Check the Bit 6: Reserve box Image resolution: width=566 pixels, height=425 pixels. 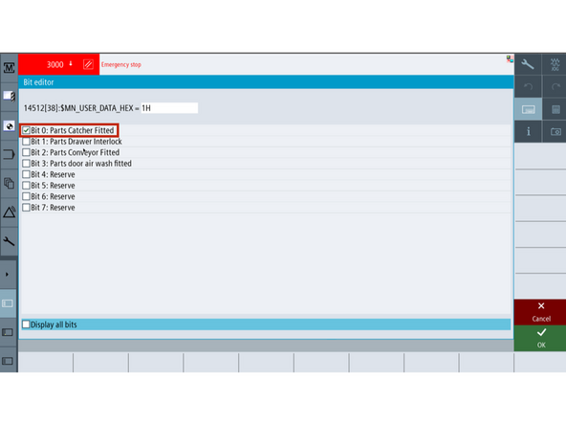tap(26, 196)
